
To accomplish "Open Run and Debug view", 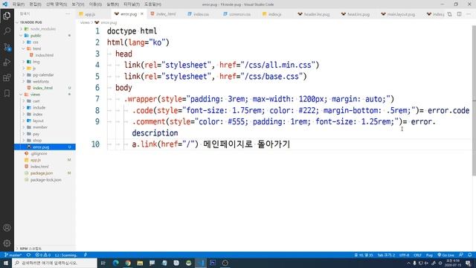I will point(7,62).
